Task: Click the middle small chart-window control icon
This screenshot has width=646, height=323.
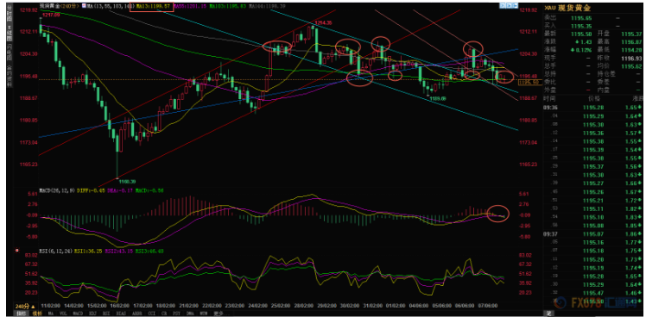Action: click(x=509, y=6)
